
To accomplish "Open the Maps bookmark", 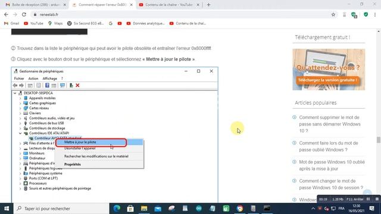I will [x=55, y=23].
